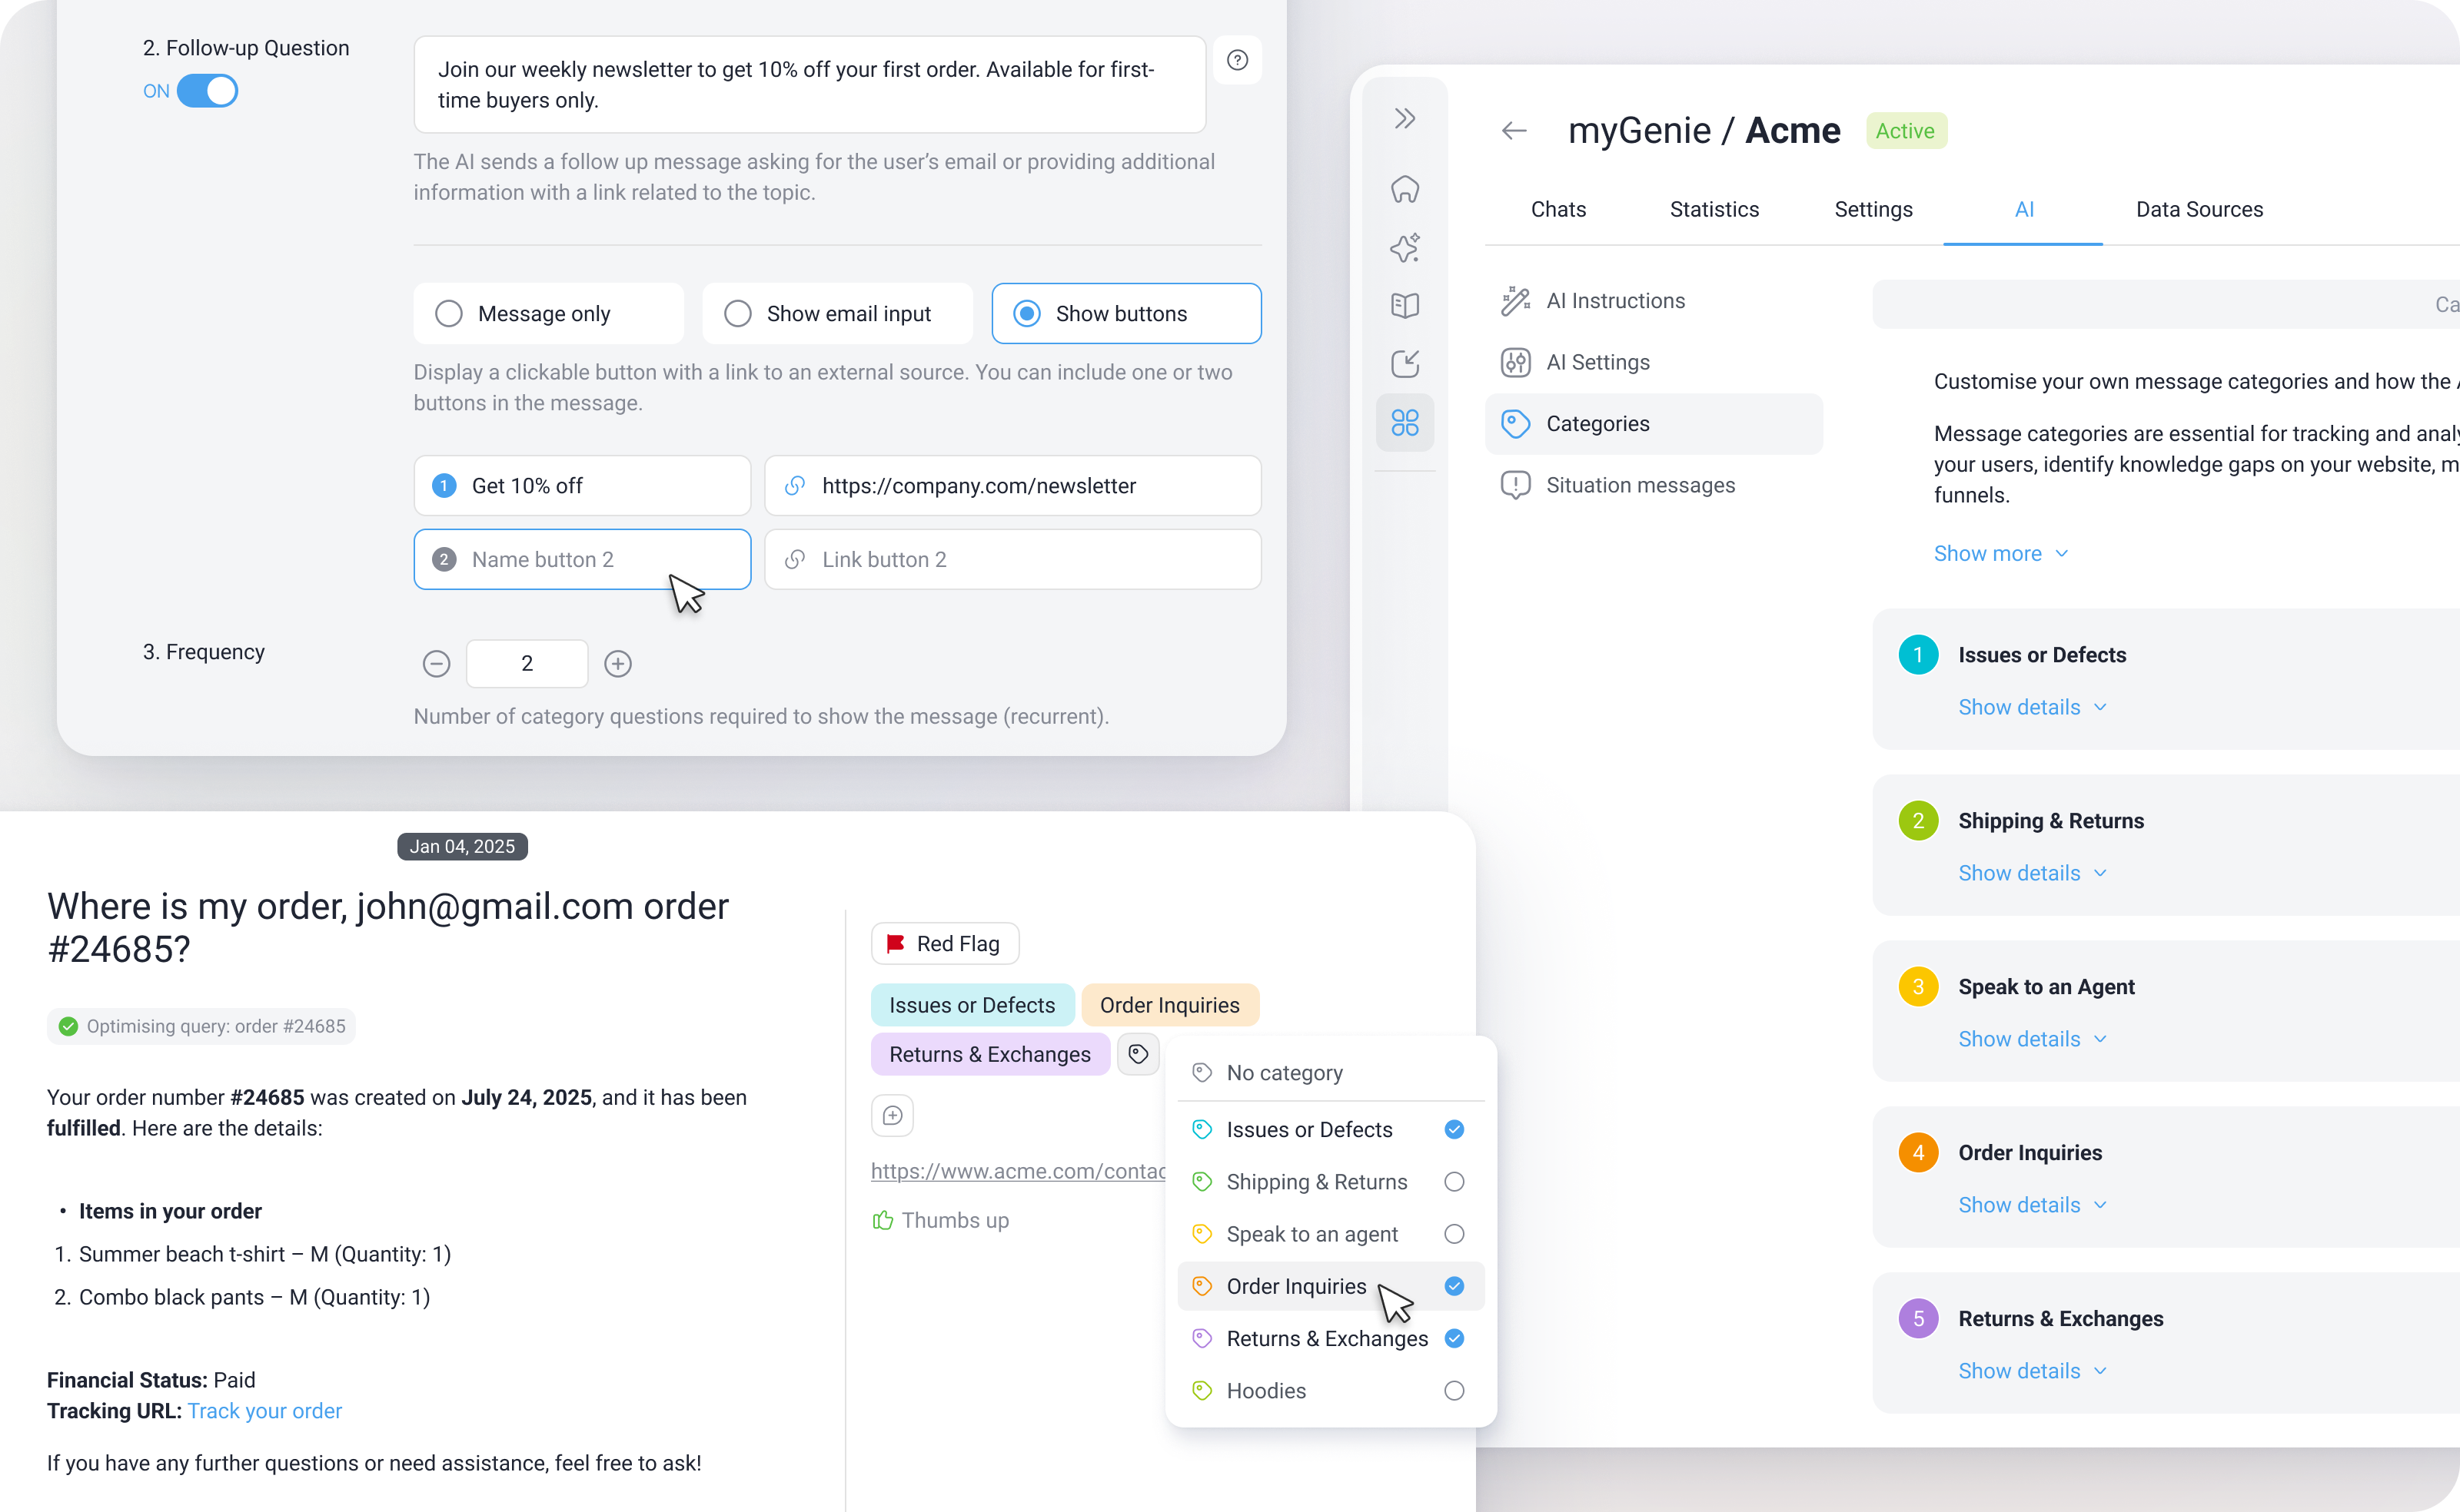Open Situation messages menu item
The width and height of the screenshot is (2460, 1512).
(1640, 485)
